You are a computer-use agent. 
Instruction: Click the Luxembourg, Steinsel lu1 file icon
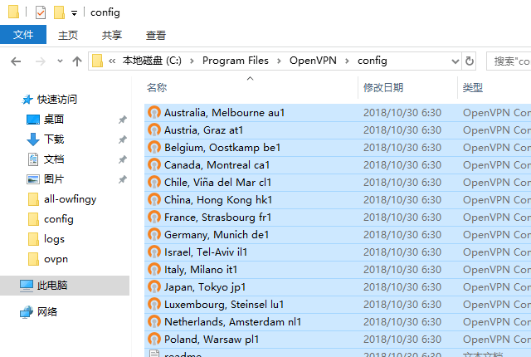(x=154, y=305)
